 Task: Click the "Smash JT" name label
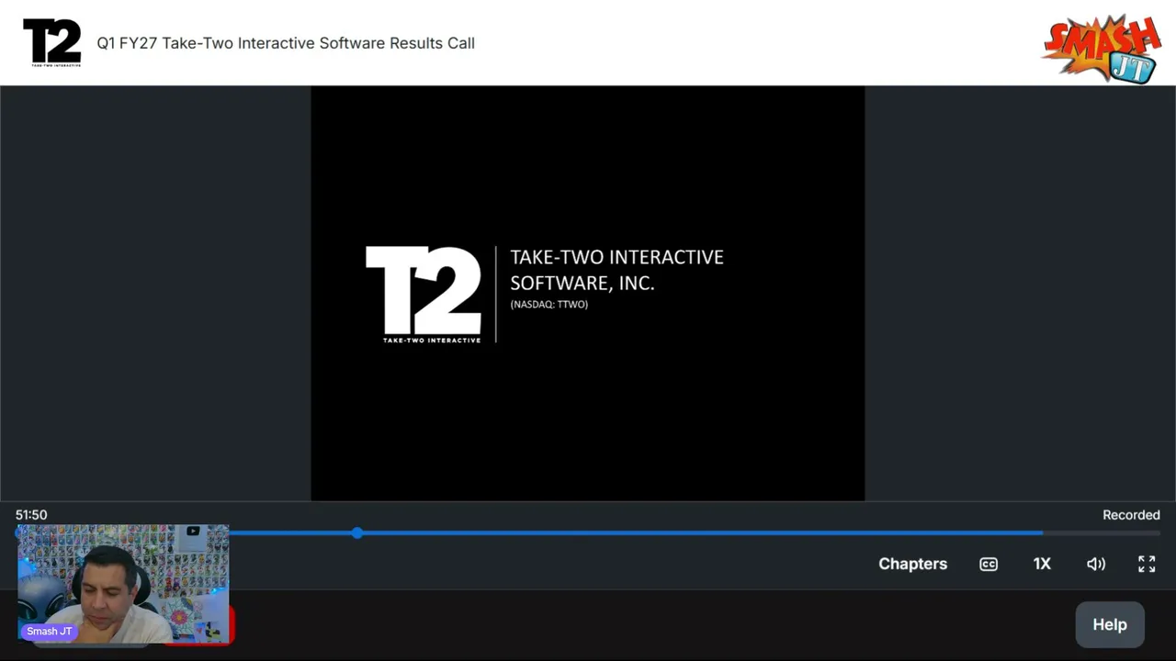coord(50,632)
